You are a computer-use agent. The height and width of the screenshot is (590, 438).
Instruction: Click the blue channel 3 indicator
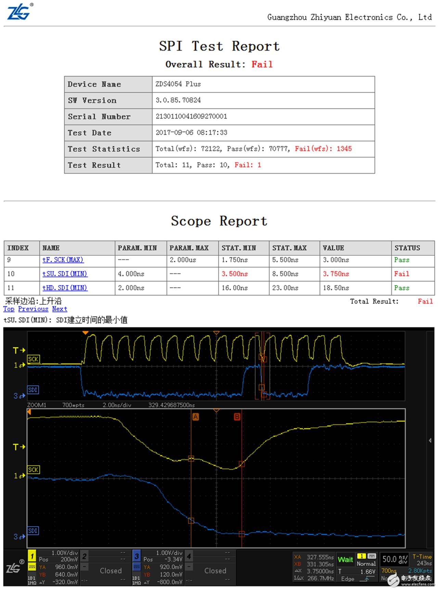(137, 556)
